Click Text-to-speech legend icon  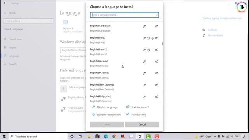[128, 107]
